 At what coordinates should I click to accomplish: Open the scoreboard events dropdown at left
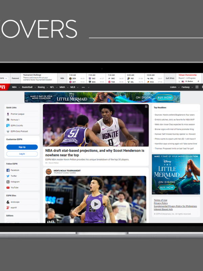[x=4, y=78]
